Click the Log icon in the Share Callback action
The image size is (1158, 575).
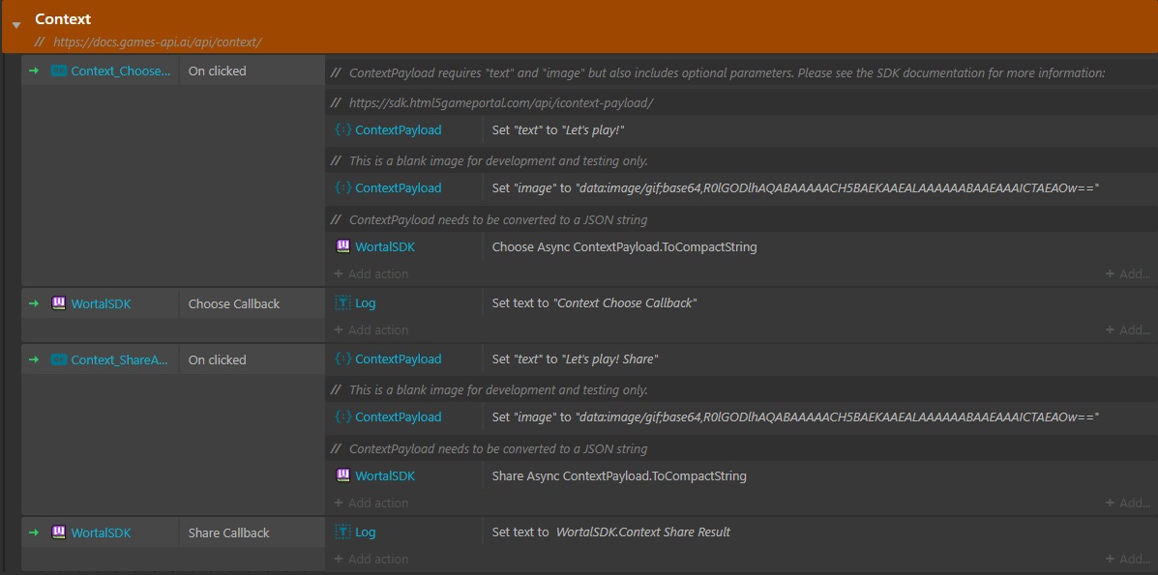click(344, 532)
